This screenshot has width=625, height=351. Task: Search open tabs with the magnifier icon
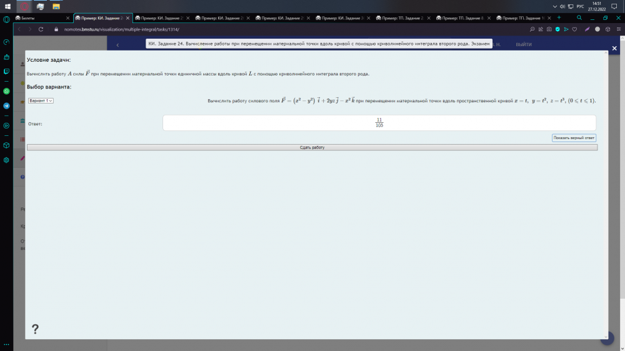[x=579, y=17]
